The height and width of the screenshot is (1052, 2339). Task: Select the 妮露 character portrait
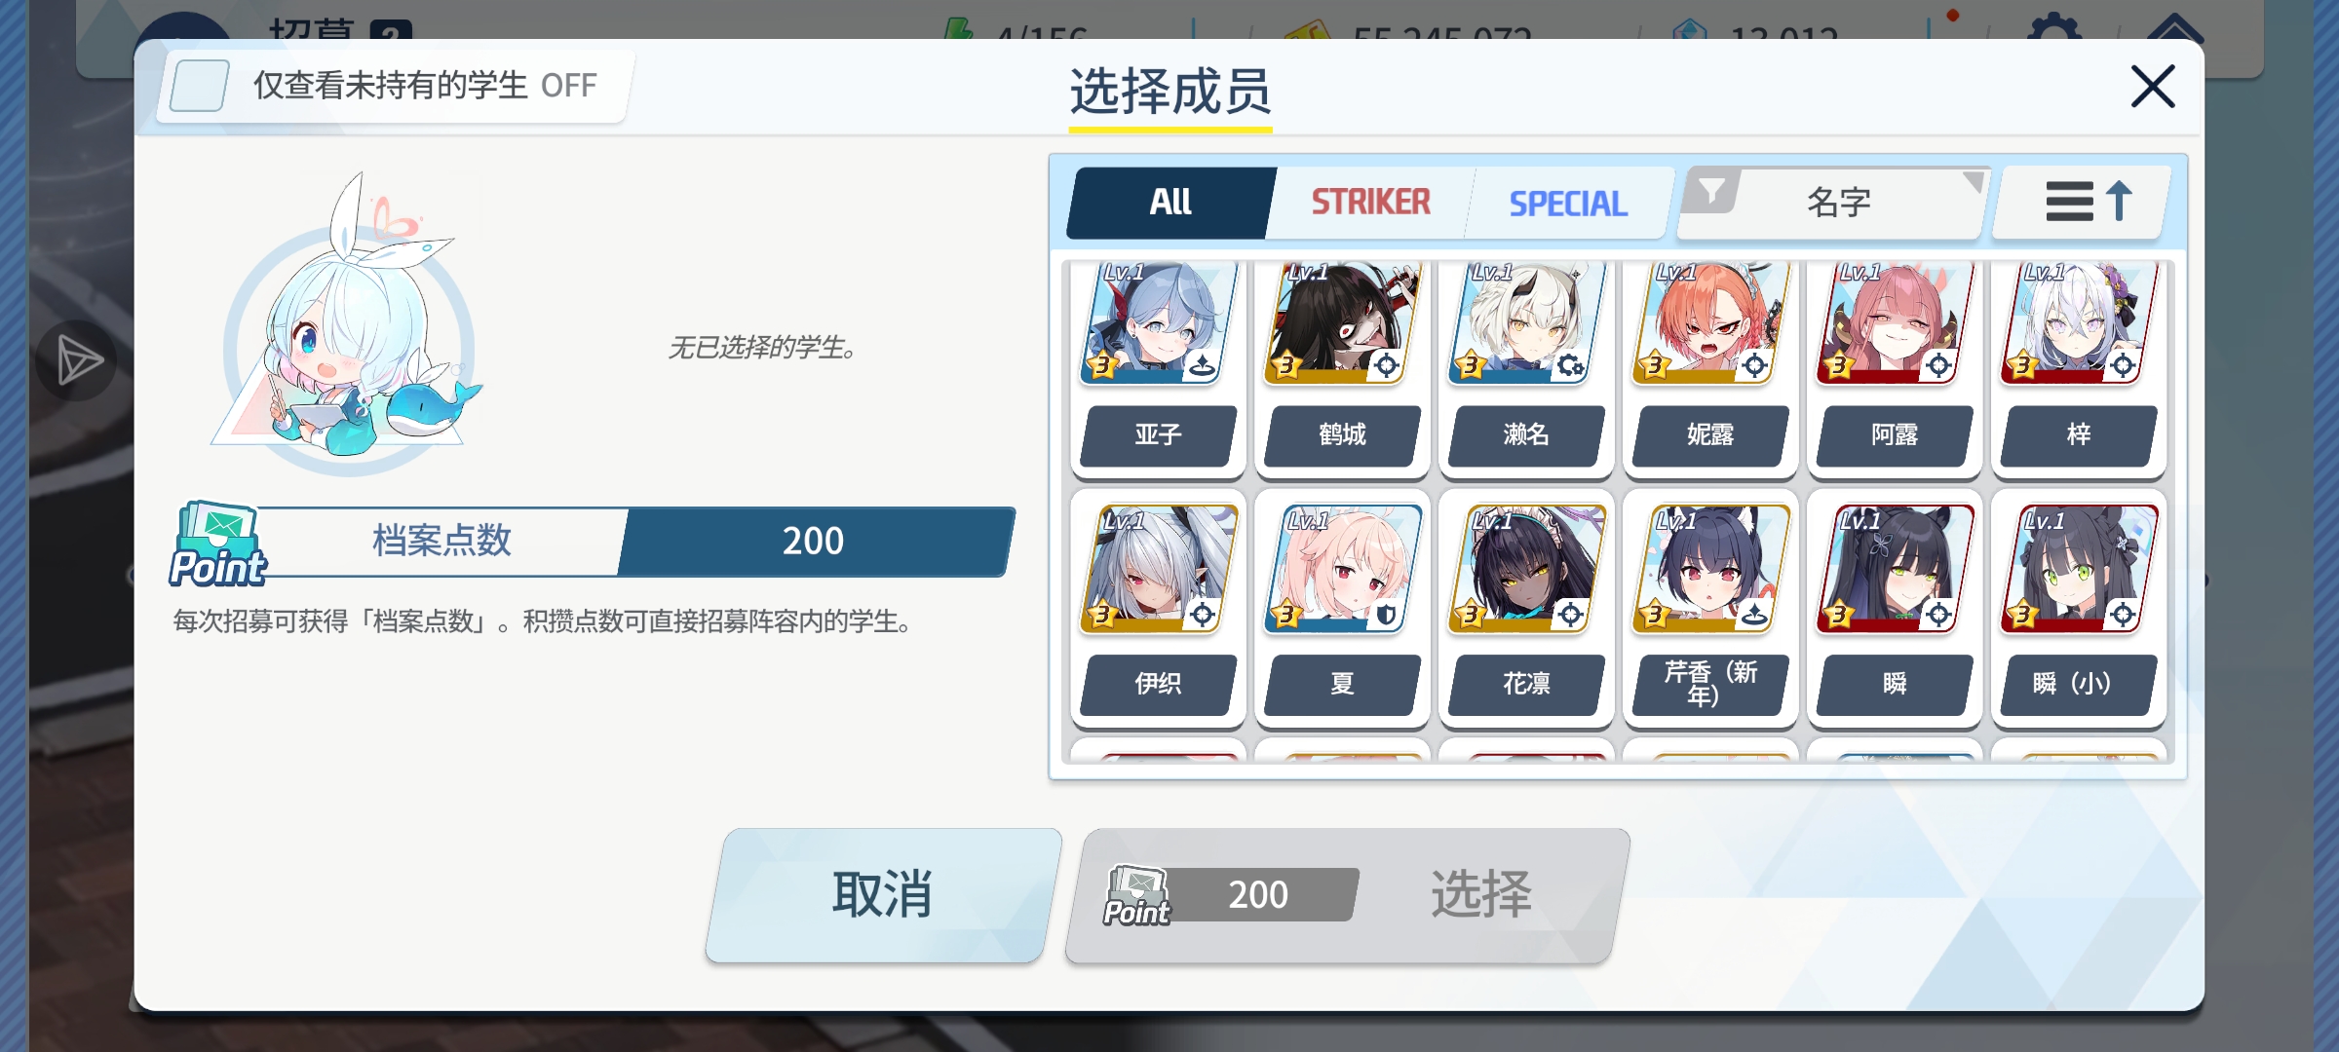pos(1710,322)
